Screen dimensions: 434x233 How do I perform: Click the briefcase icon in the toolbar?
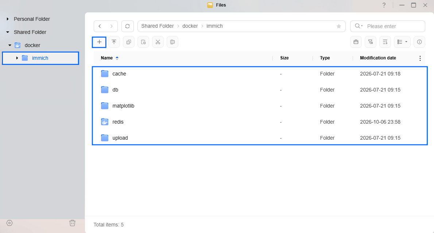[356, 42]
